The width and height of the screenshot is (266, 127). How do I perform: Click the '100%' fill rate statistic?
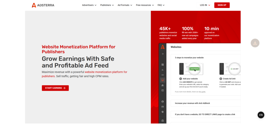[x=188, y=29]
